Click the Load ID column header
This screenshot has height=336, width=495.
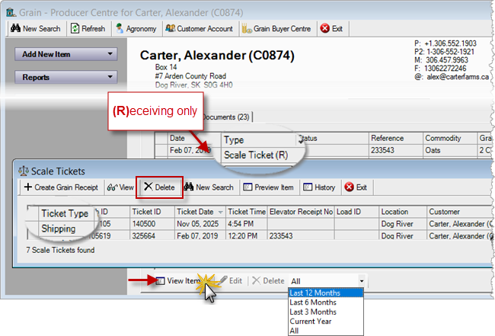coord(356,212)
